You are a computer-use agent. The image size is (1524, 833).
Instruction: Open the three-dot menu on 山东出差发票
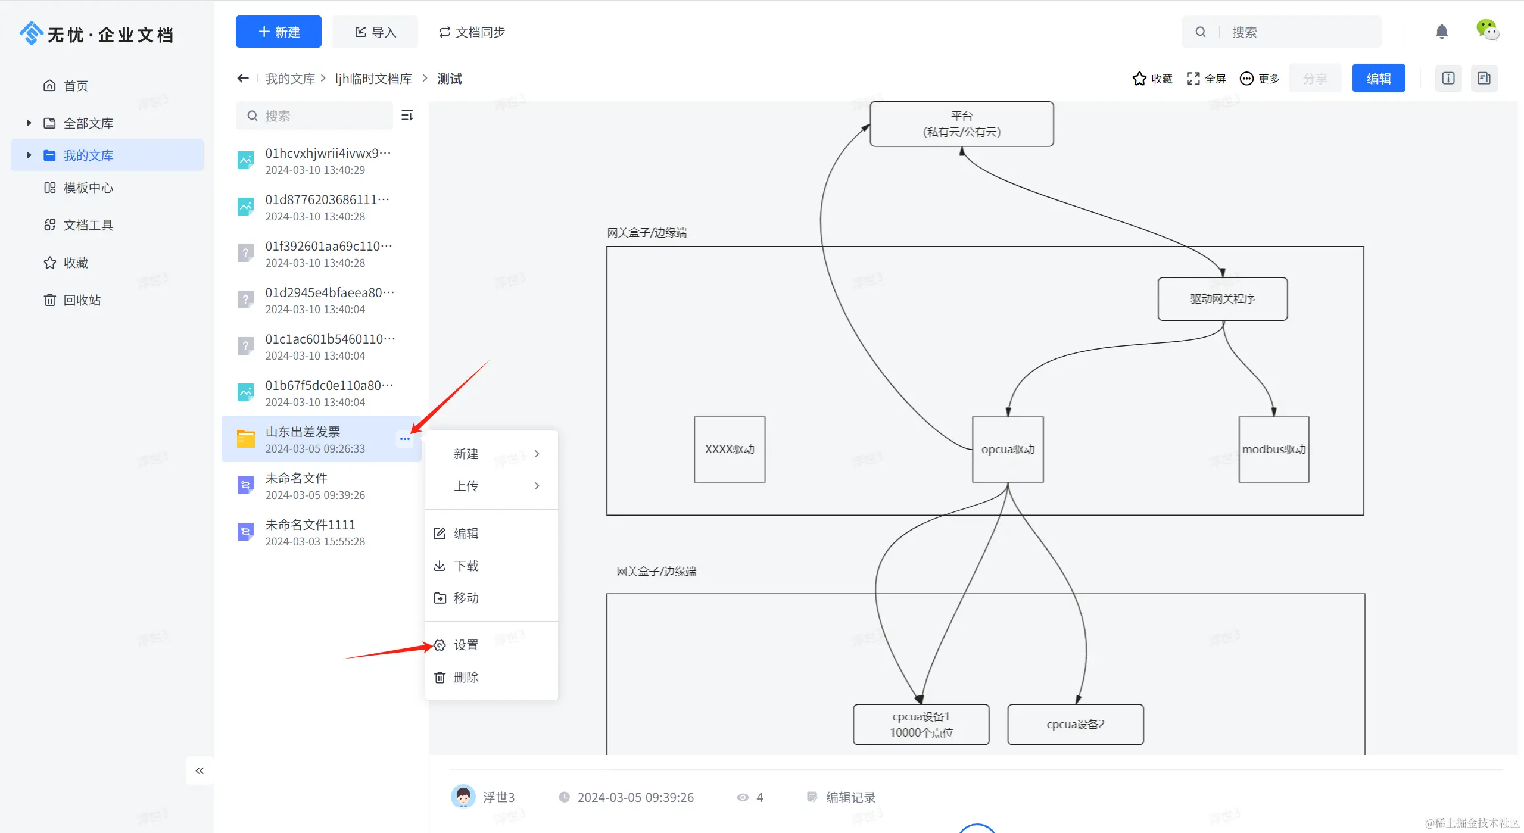point(405,439)
